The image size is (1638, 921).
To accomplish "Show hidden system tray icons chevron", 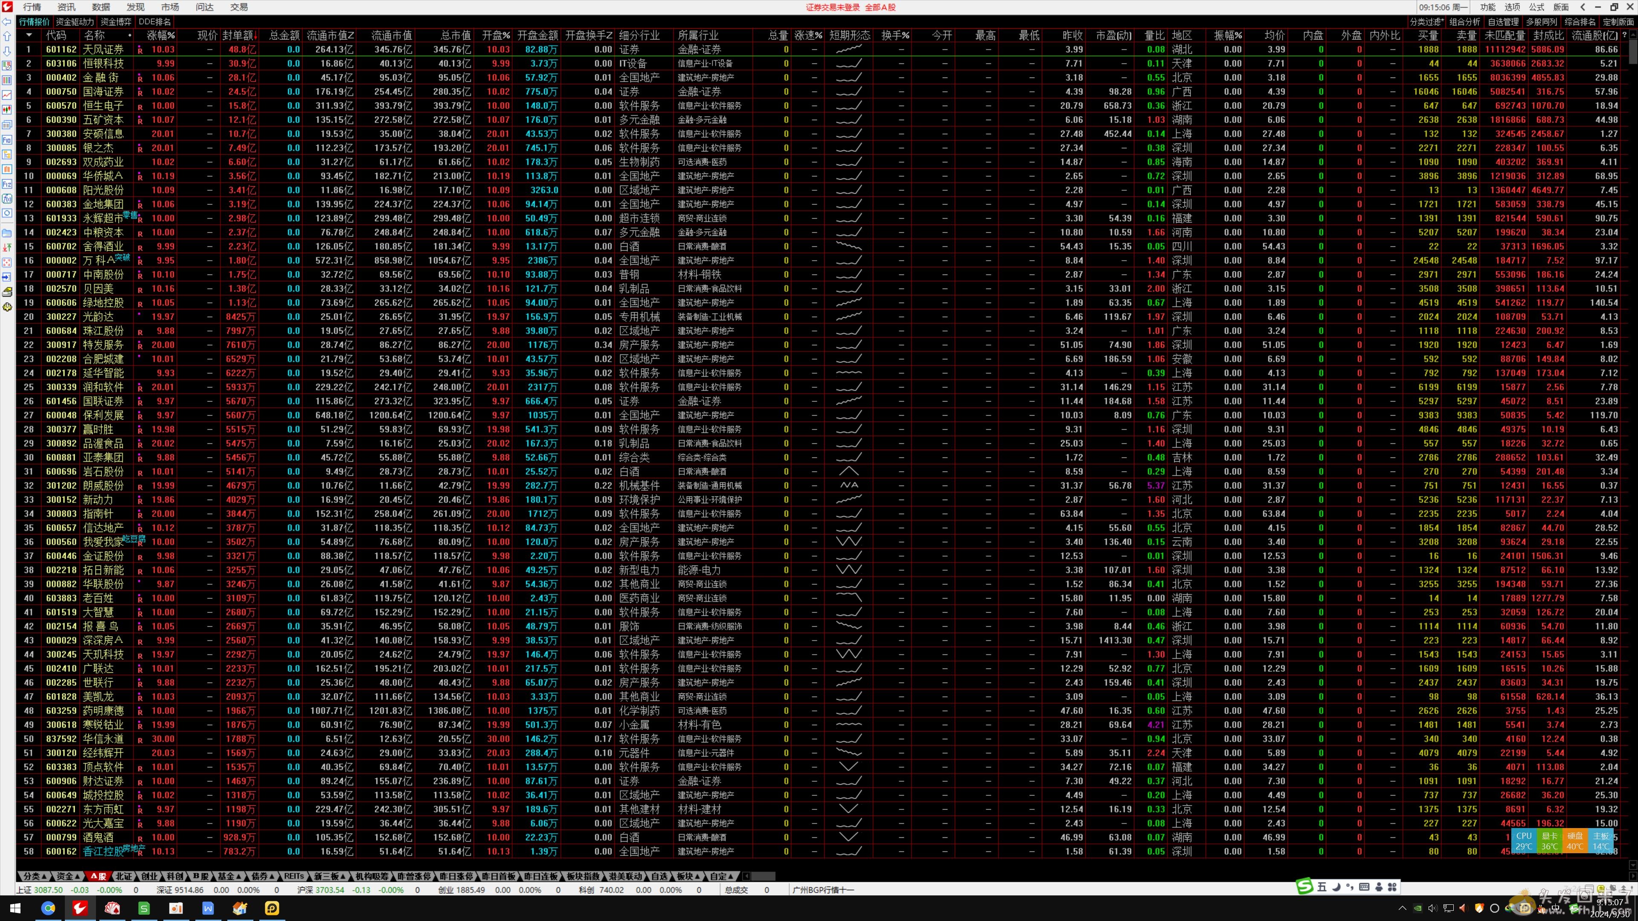I will (1402, 908).
